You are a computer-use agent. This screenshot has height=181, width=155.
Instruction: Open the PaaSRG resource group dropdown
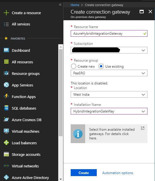(109, 73)
